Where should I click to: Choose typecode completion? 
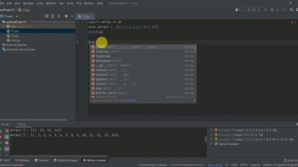coord(142,56)
